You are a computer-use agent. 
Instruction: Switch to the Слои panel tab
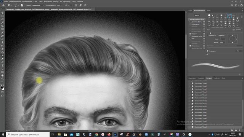coord(190,11)
